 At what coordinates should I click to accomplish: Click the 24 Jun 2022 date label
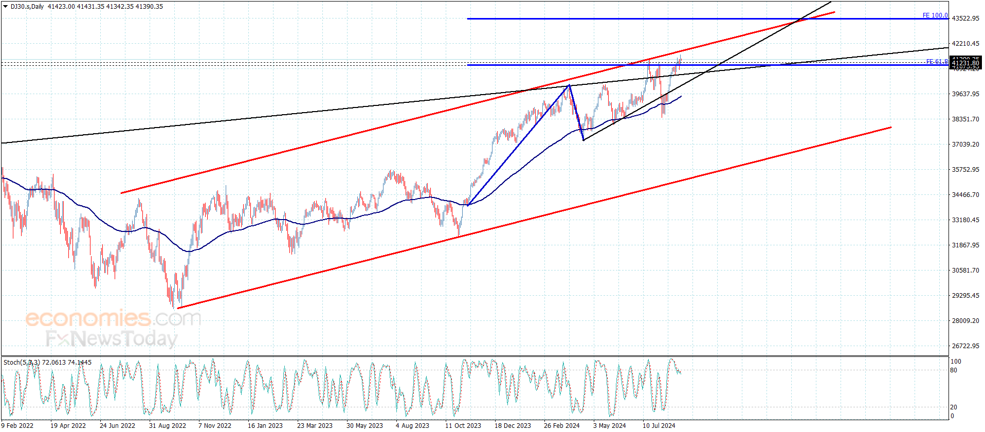[x=117, y=426]
